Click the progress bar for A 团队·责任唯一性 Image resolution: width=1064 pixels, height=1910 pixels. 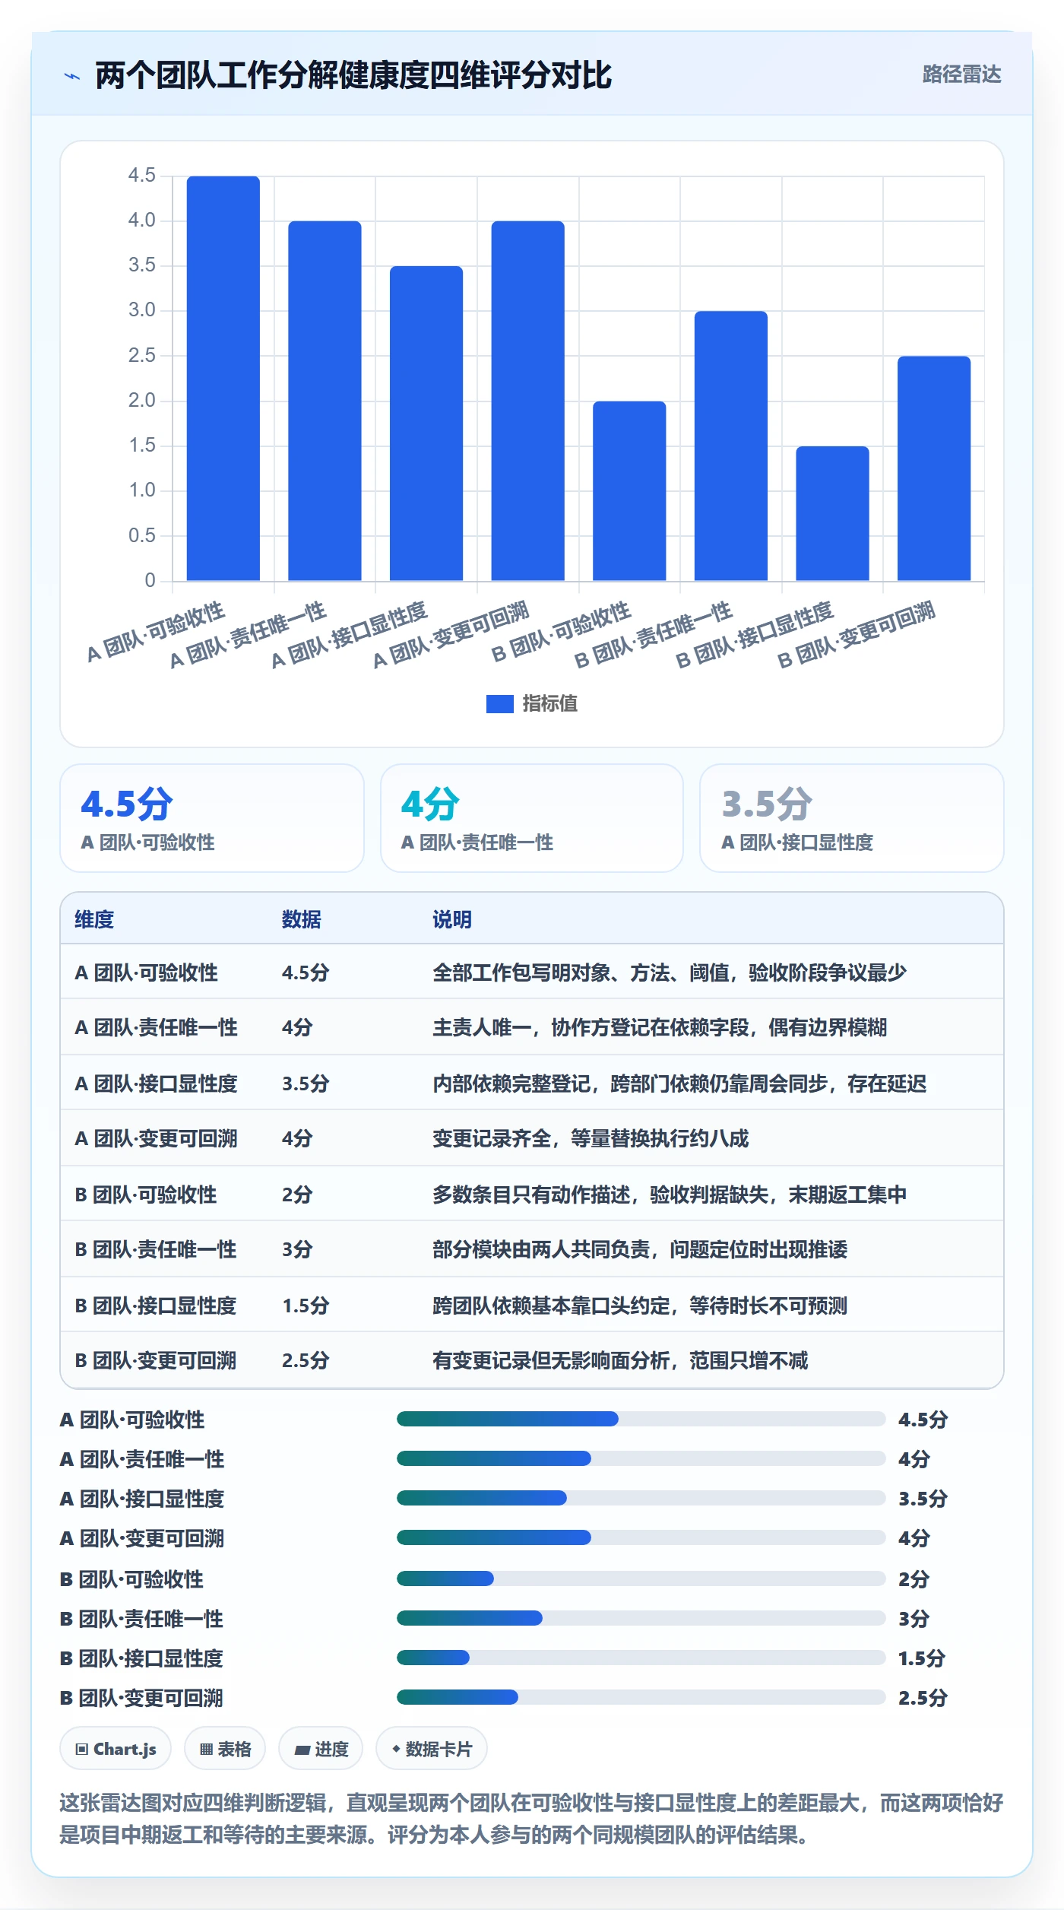(641, 1458)
